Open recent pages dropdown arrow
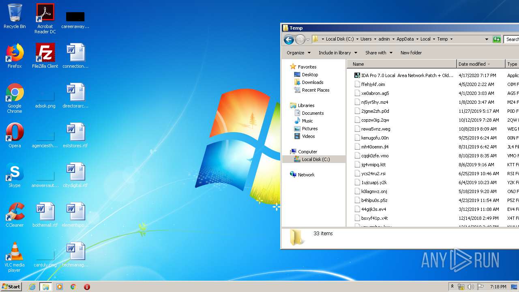The height and width of the screenshot is (292, 519). coord(308,39)
